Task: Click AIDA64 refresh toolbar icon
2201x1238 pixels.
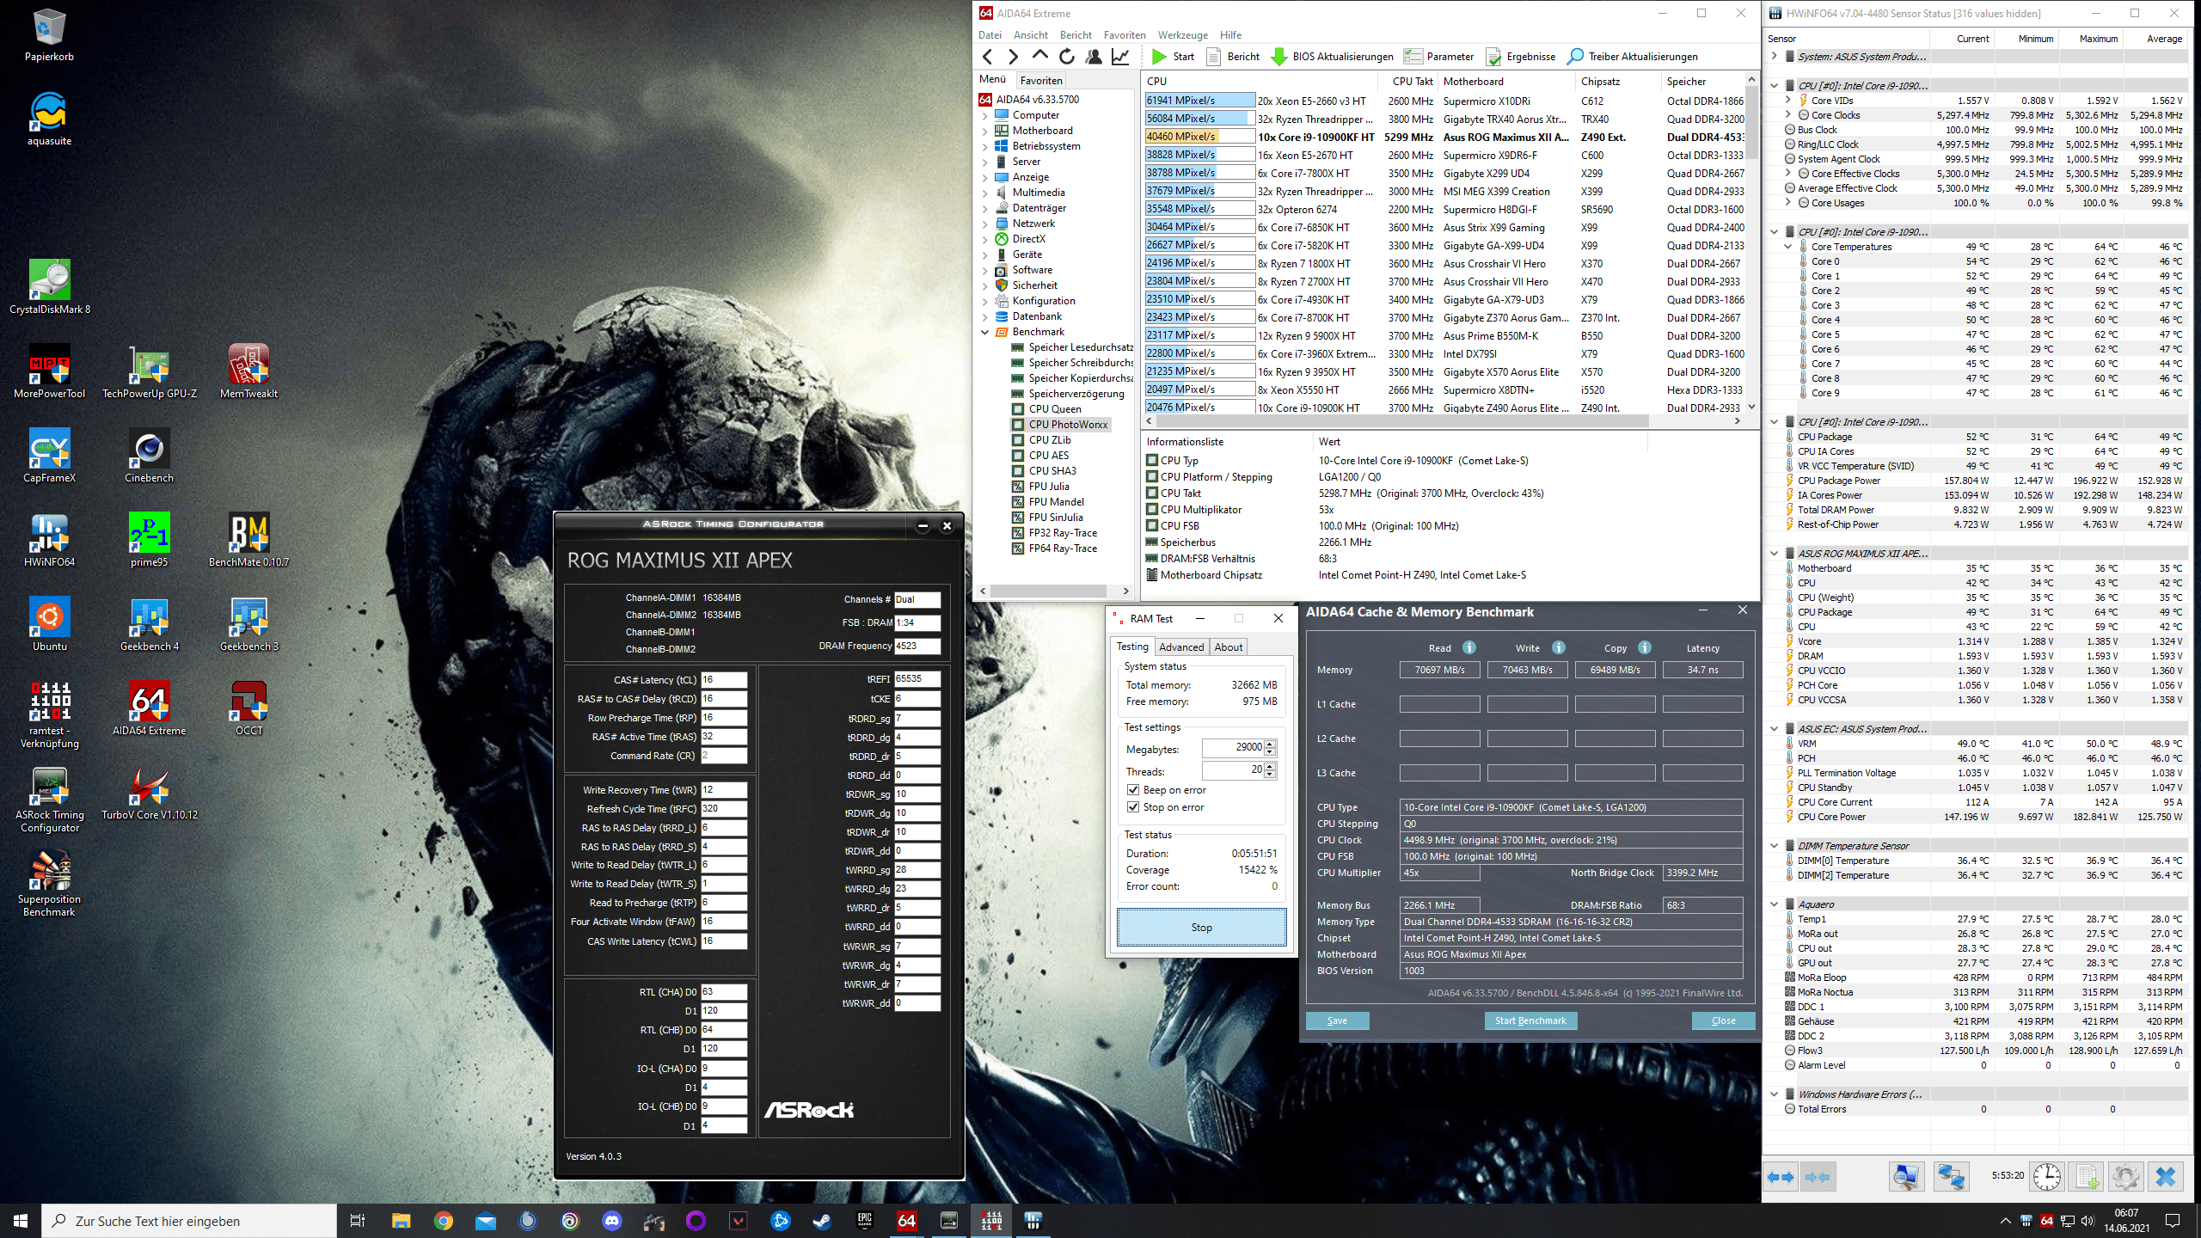Action: (x=1066, y=57)
